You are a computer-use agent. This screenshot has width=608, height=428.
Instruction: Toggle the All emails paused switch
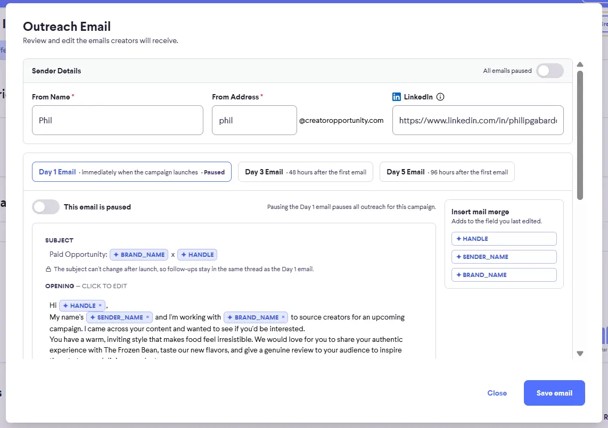coord(550,71)
